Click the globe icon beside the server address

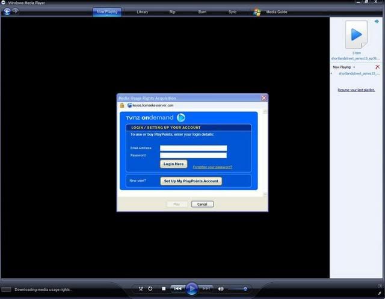click(130, 105)
